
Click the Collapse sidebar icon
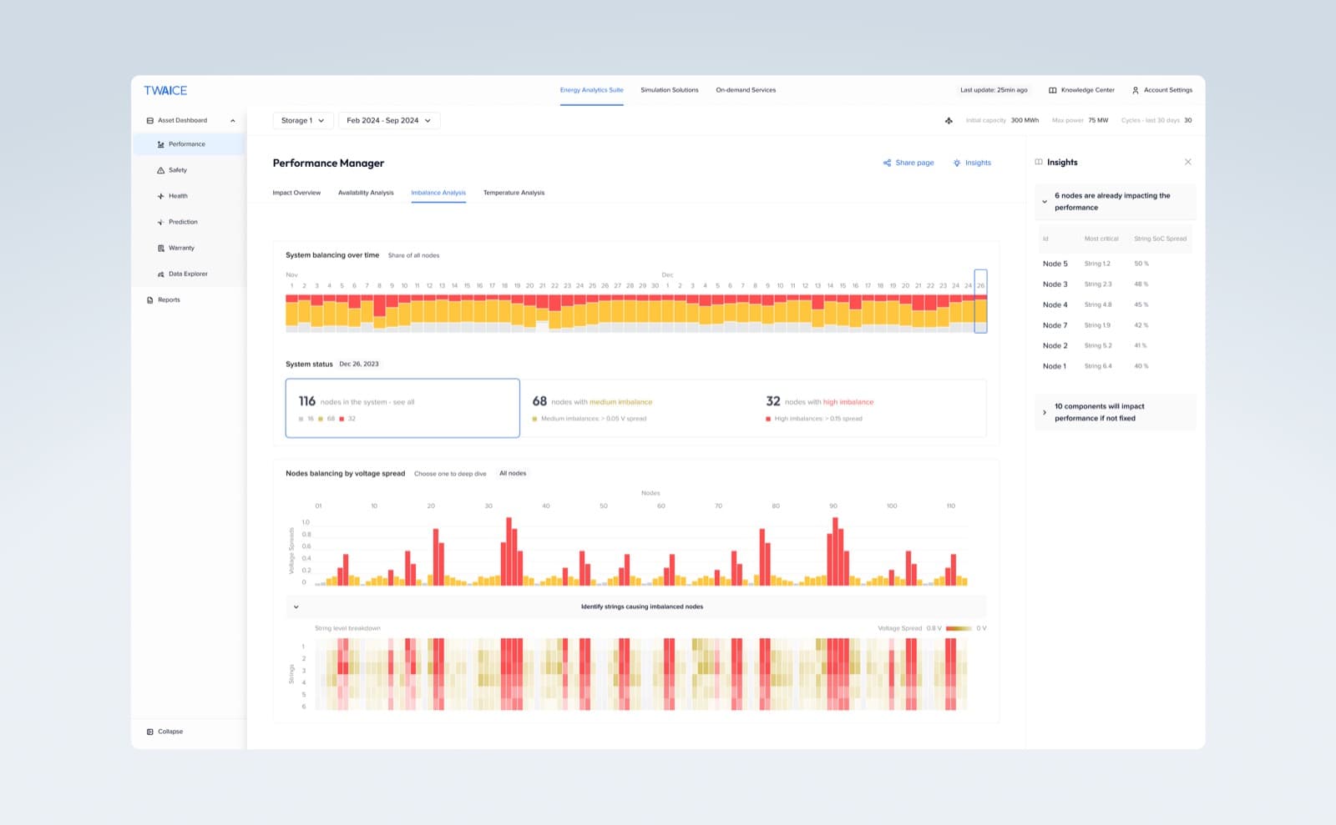tap(150, 732)
